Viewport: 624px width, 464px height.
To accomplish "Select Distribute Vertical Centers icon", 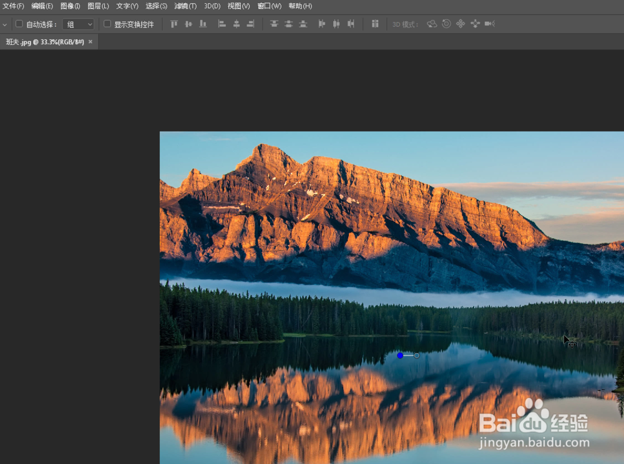I will (288, 24).
